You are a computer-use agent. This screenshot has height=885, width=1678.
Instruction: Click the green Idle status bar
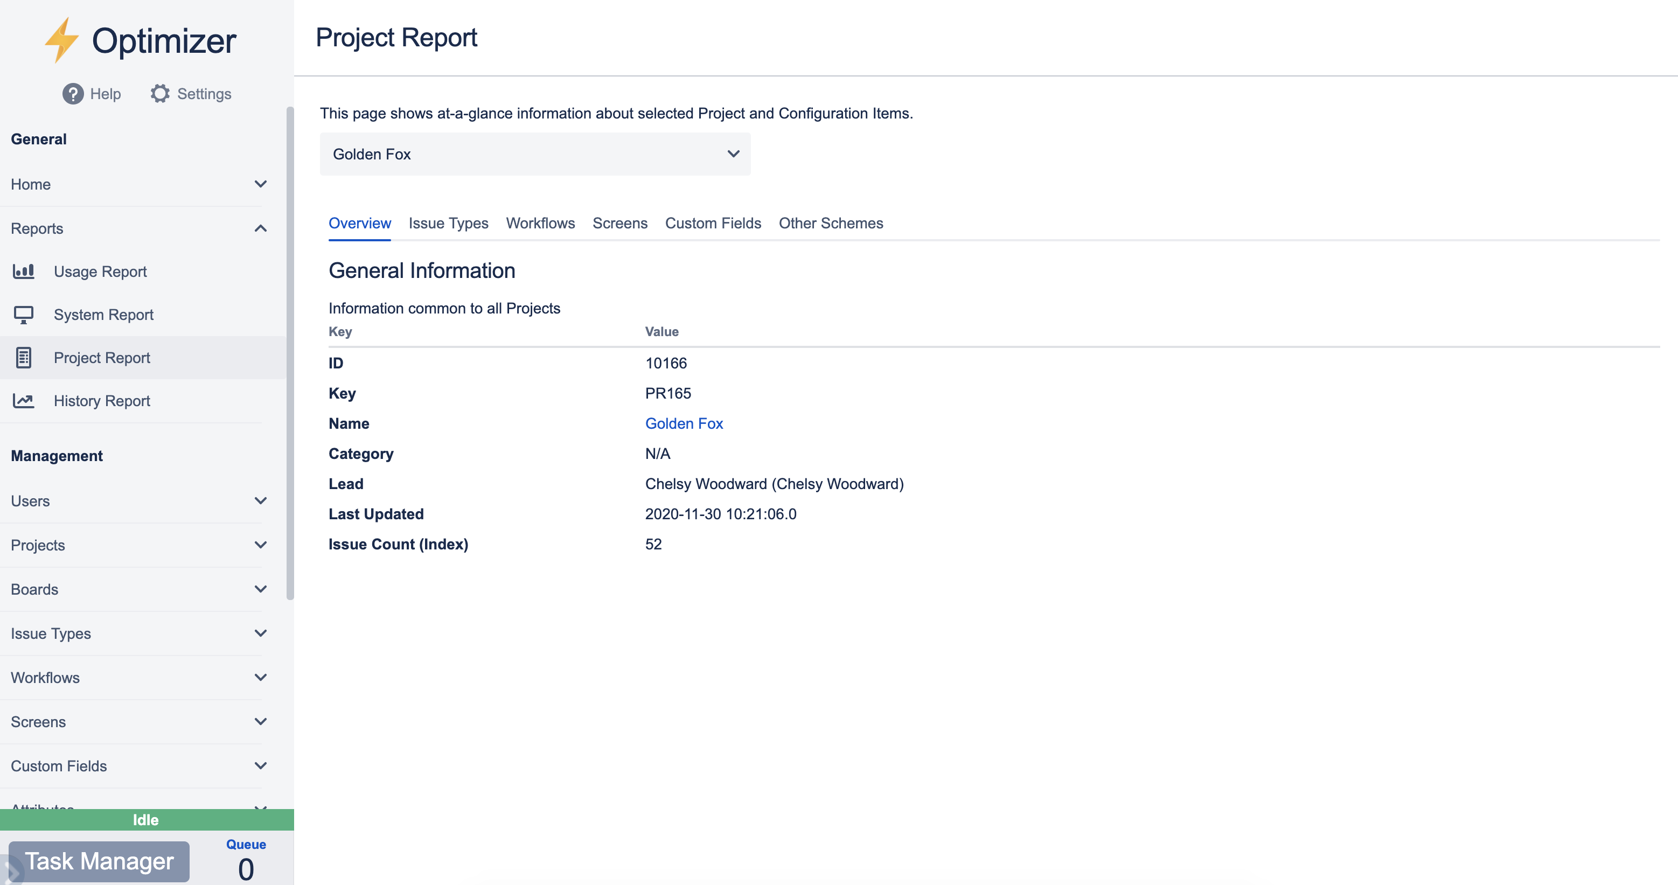pos(146,819)
